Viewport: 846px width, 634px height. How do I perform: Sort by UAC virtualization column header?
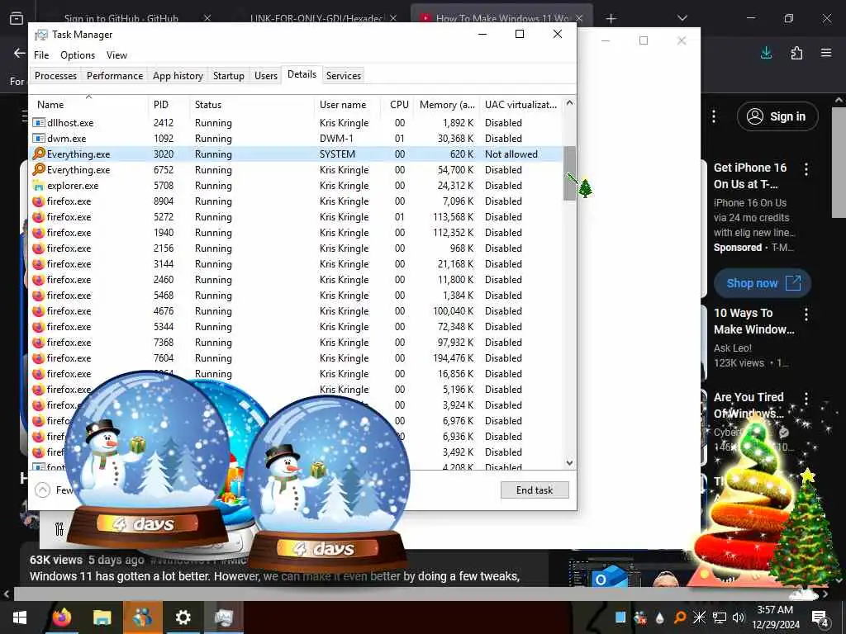click(520, 105)
